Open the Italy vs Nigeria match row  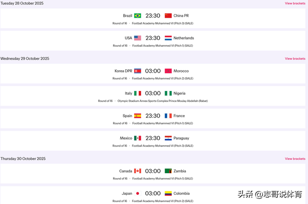153,97
